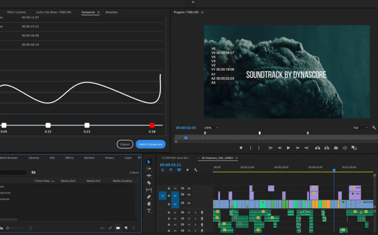Image resolution: width=378 pixels, height=235 pixels.
Task: Select the Slip tool
Action: pos(149,190)
